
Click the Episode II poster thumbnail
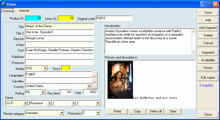coord(120,80)
